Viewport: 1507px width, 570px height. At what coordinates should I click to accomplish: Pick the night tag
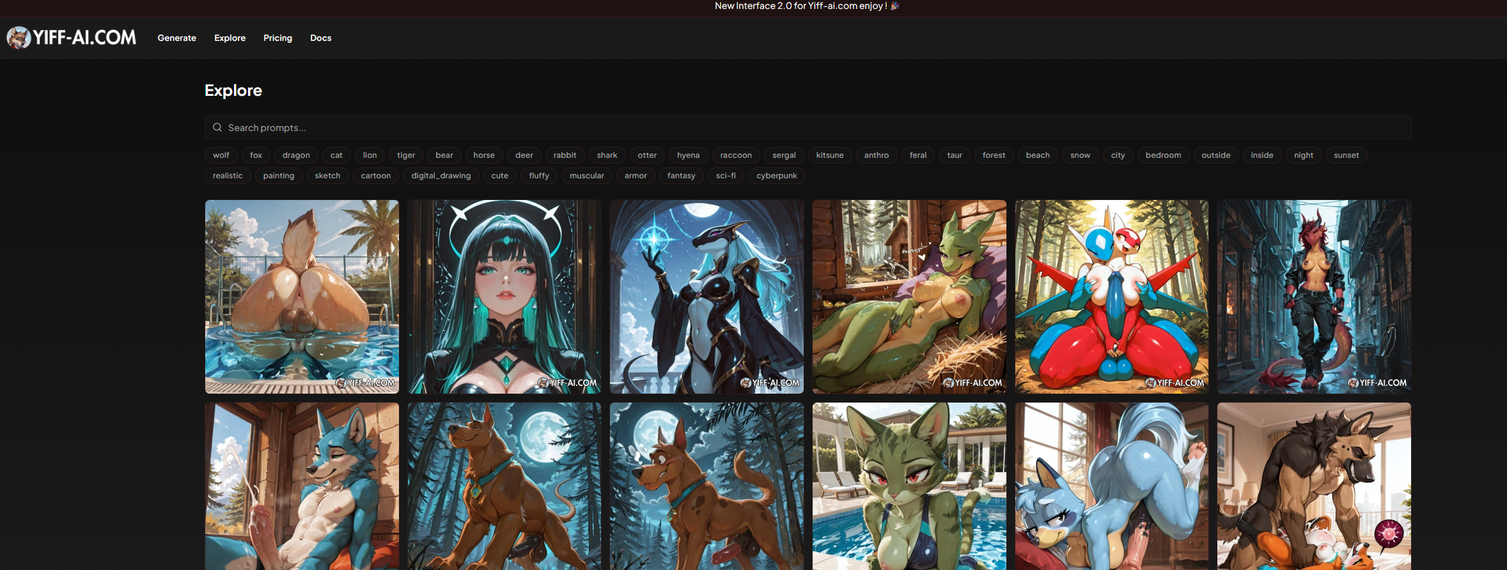pyautogui.click(x=1304, y=155)
